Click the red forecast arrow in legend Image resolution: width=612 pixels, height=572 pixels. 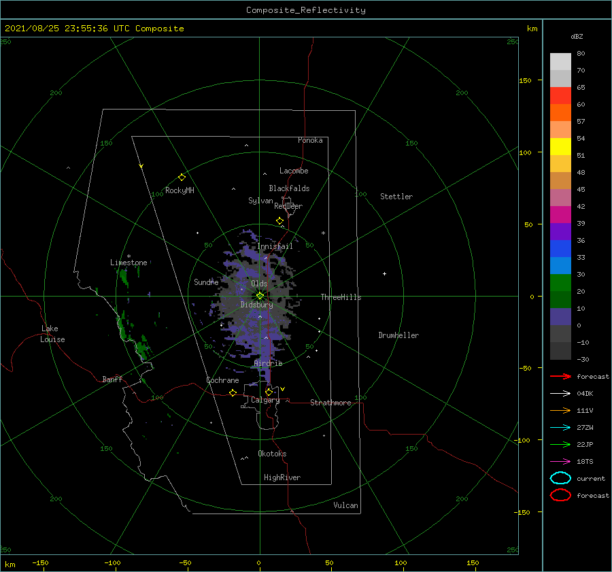(560, 376)
